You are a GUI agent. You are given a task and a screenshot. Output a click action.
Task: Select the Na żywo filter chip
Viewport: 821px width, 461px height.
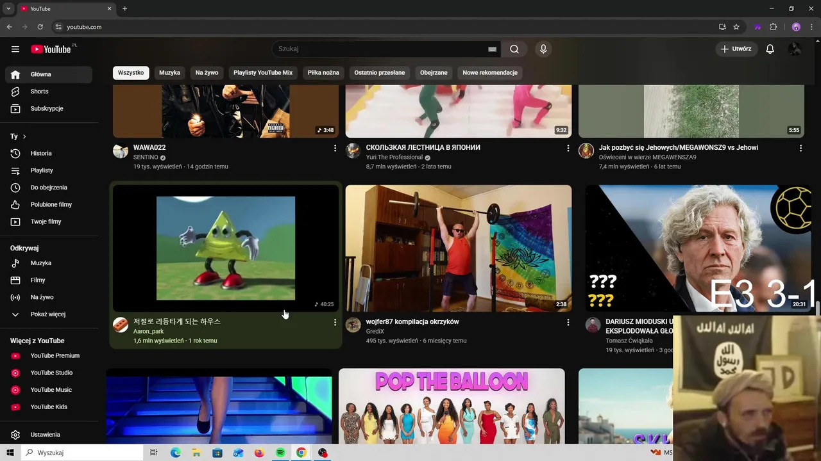[207, 73]
